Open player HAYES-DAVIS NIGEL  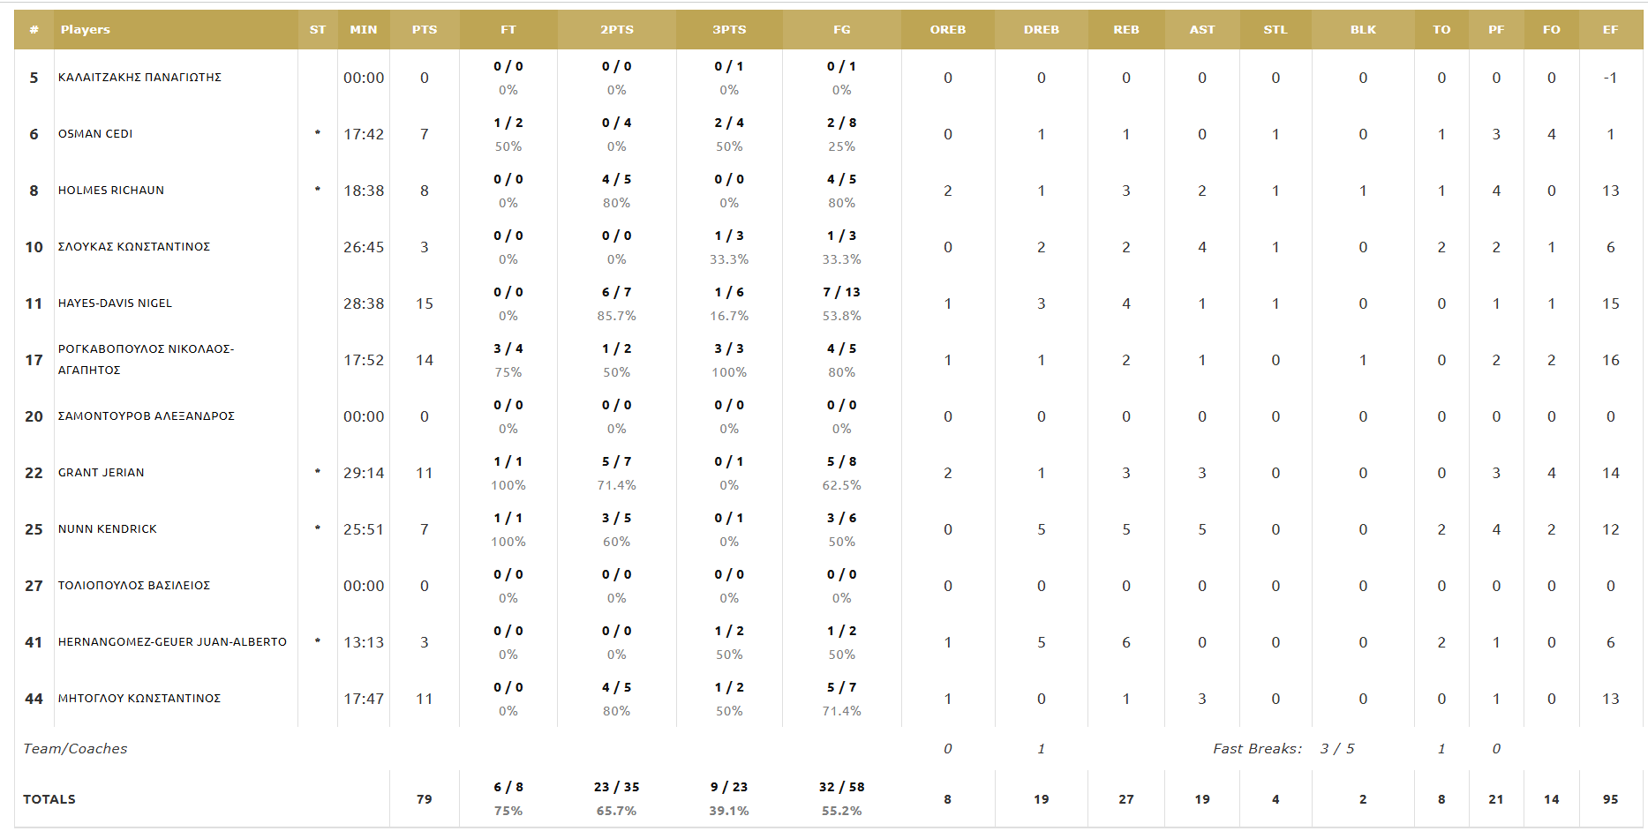116,303
